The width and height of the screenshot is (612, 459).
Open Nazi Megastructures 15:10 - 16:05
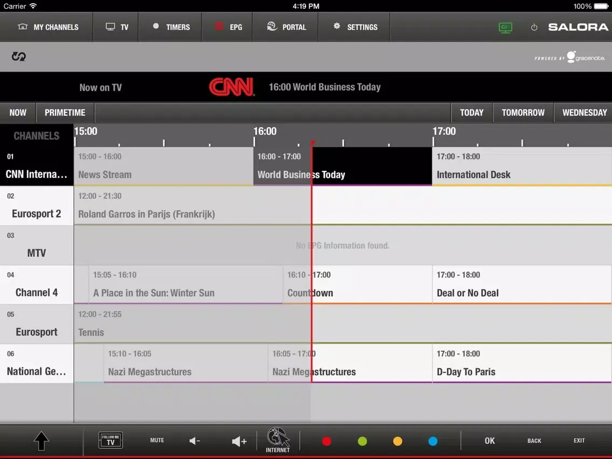[x=186, y=363]
